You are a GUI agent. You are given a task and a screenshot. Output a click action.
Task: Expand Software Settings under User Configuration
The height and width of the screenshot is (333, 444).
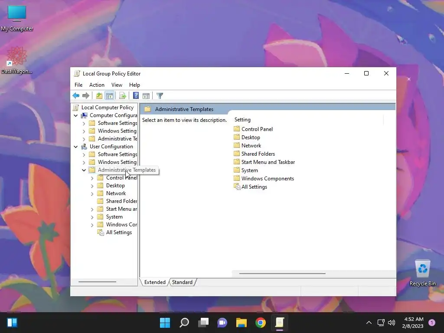[x=84, y=155]
